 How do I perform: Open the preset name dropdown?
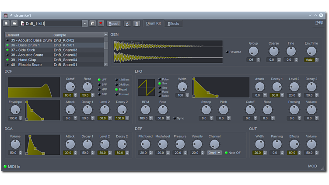point(85,24)
